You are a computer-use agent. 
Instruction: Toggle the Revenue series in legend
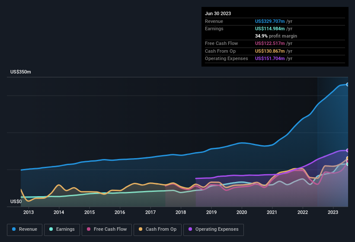coord(25,229)
